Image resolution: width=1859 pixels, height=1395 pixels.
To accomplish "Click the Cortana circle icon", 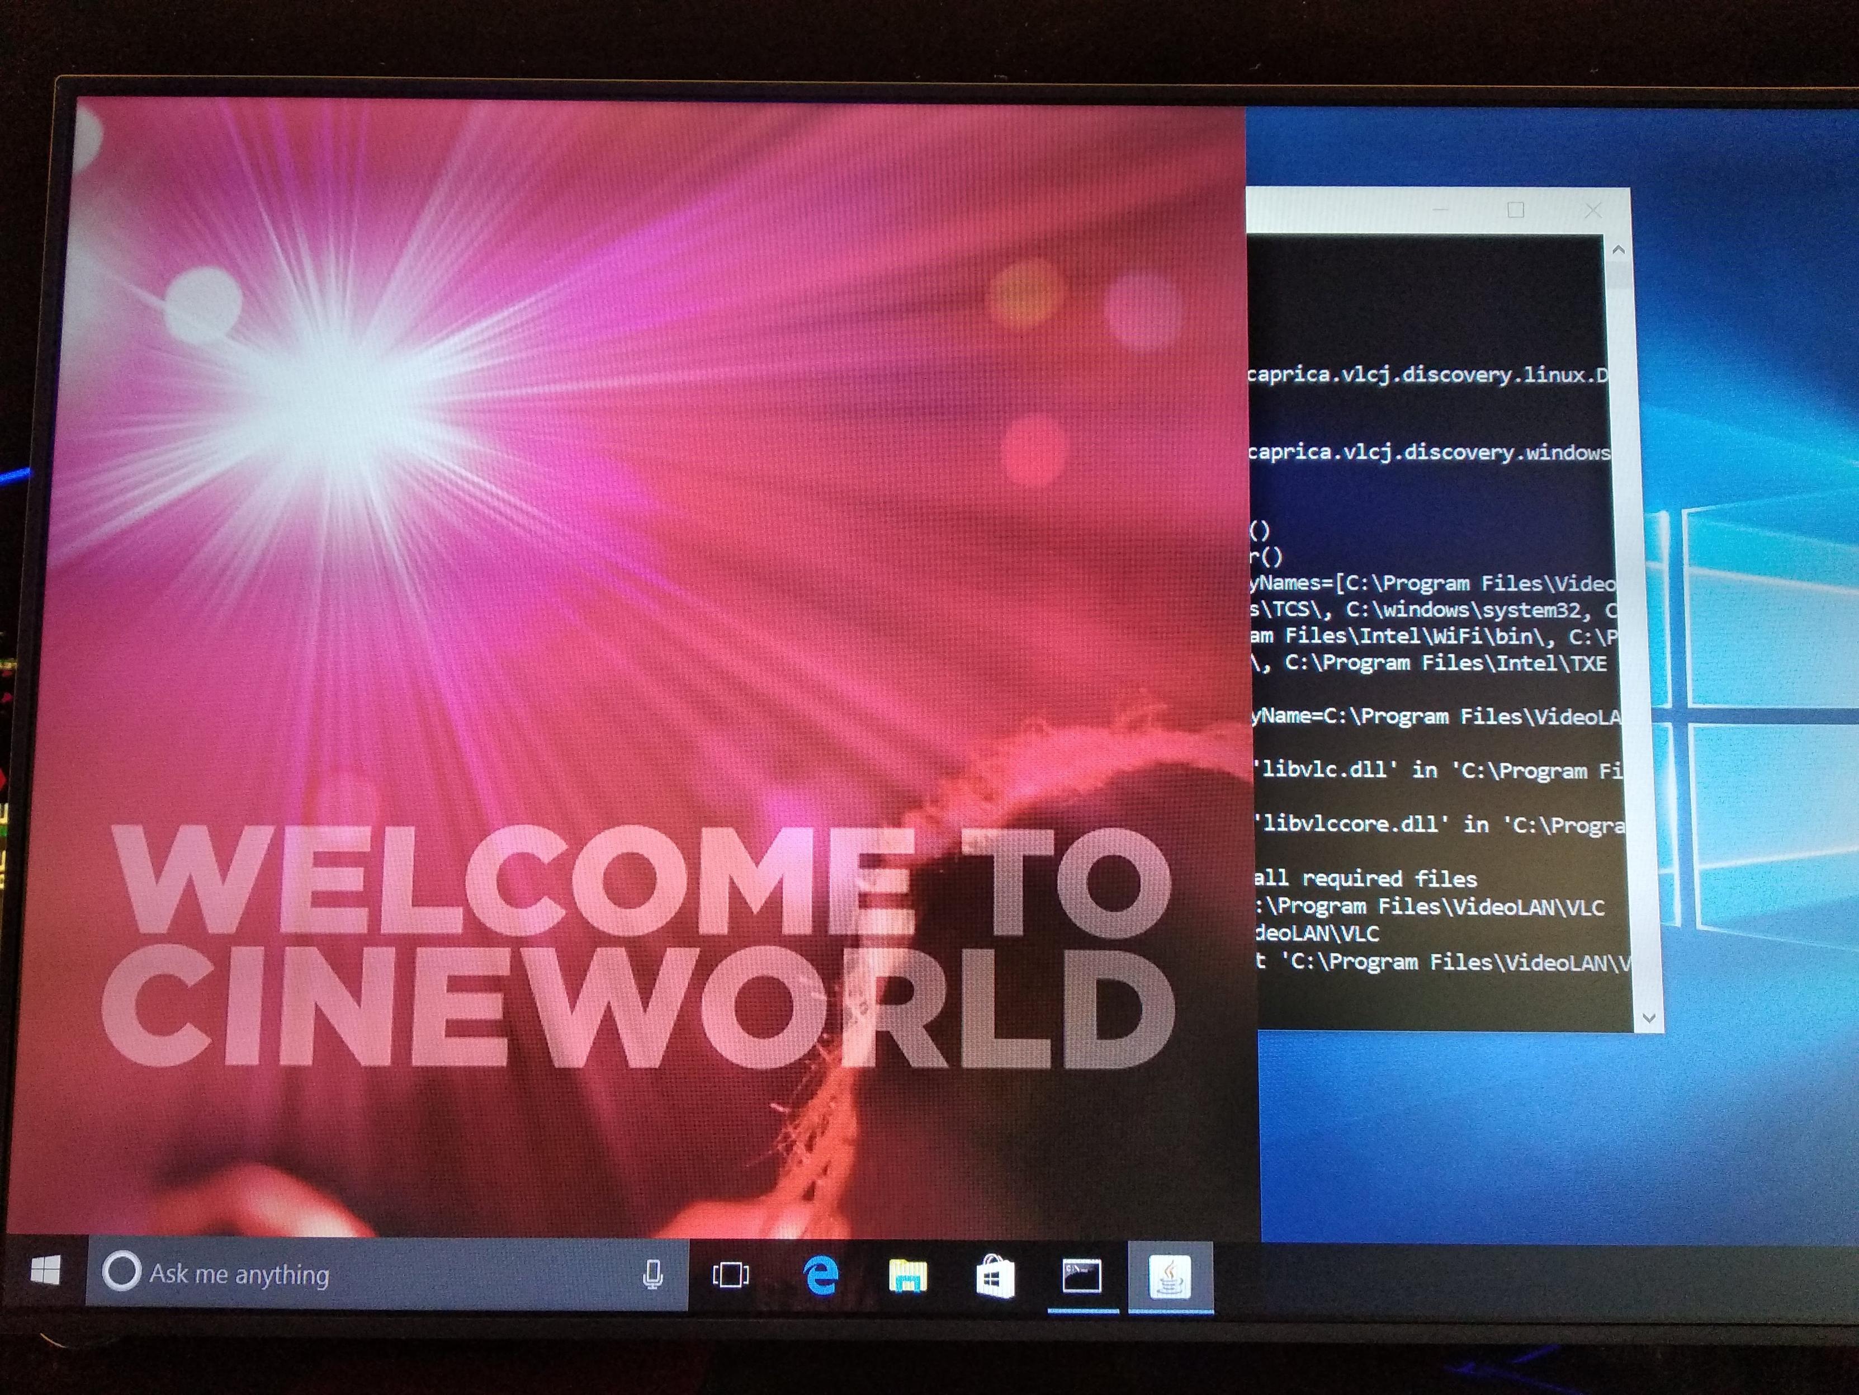I will (x=121, y=1271).
